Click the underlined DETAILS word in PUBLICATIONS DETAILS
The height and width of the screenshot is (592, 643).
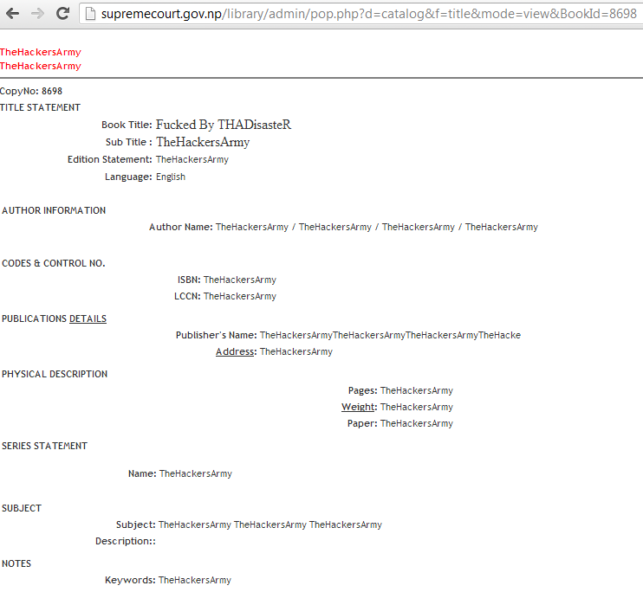coord(88,319)
